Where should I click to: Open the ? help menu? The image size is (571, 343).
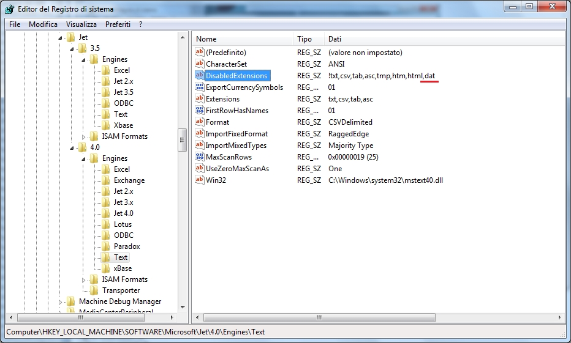click(140, 24)
